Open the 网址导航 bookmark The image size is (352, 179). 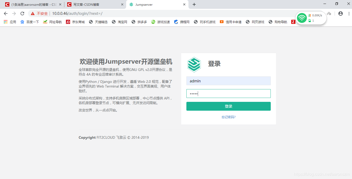[x=52, y=22]
